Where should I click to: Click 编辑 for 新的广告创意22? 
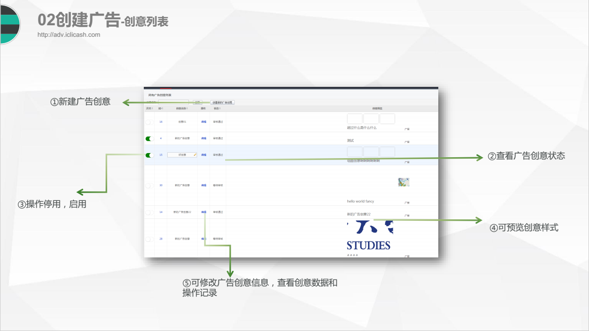204,212
